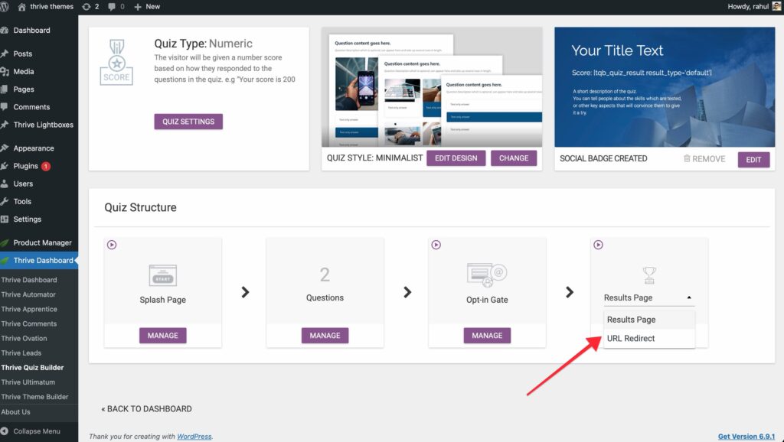Click the Edit Design button
This screenshot has width=784, height=442.
(456, 158)
